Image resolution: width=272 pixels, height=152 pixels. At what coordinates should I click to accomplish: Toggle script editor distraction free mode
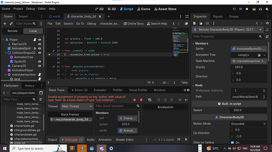click(x=187, y=16)
